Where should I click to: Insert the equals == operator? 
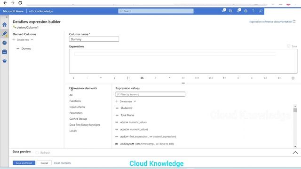(183, 78)
